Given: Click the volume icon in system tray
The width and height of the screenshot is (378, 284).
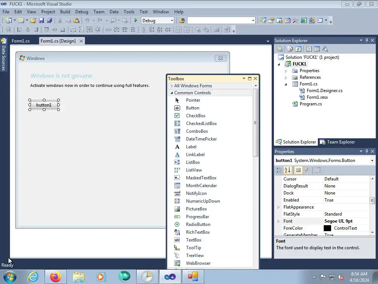Looking at the screenshot, I should tap(341, 277).
